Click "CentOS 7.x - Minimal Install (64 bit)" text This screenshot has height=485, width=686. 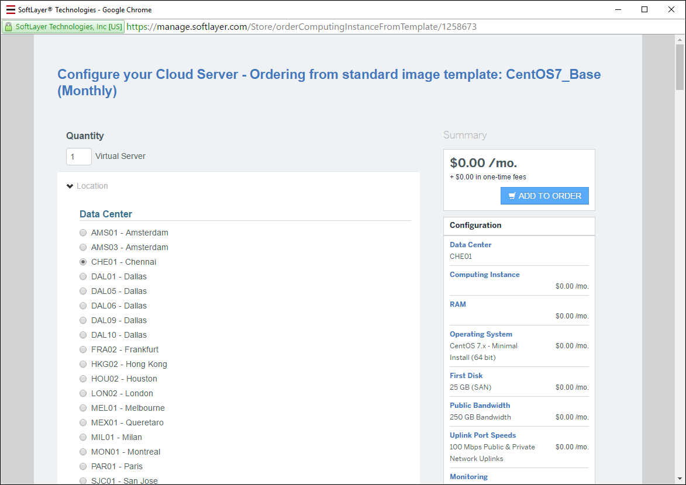pos(484,352)
